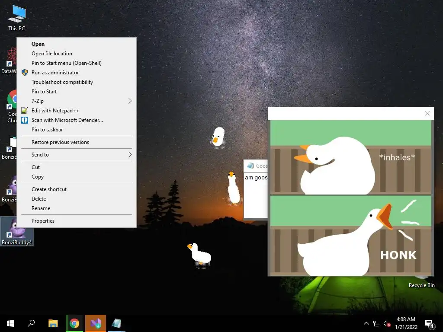This screenshot has height=332, width=443.
Task: Choose Delete from the context menu
Action: coord(77,199)
